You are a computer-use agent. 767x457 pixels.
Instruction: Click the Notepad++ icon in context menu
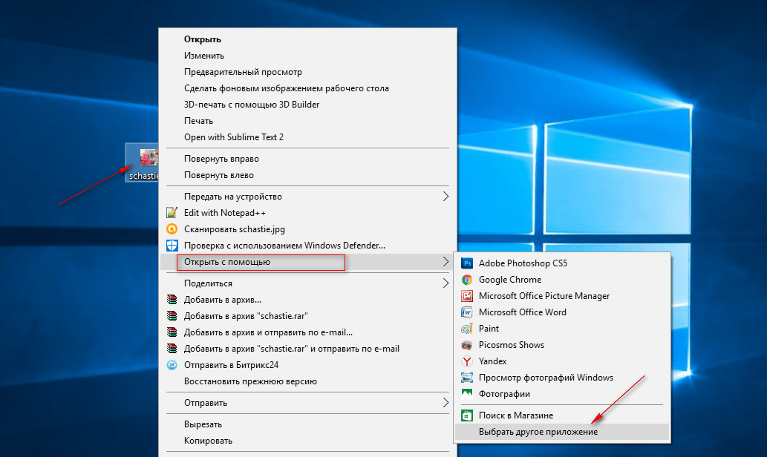point(172,213)
